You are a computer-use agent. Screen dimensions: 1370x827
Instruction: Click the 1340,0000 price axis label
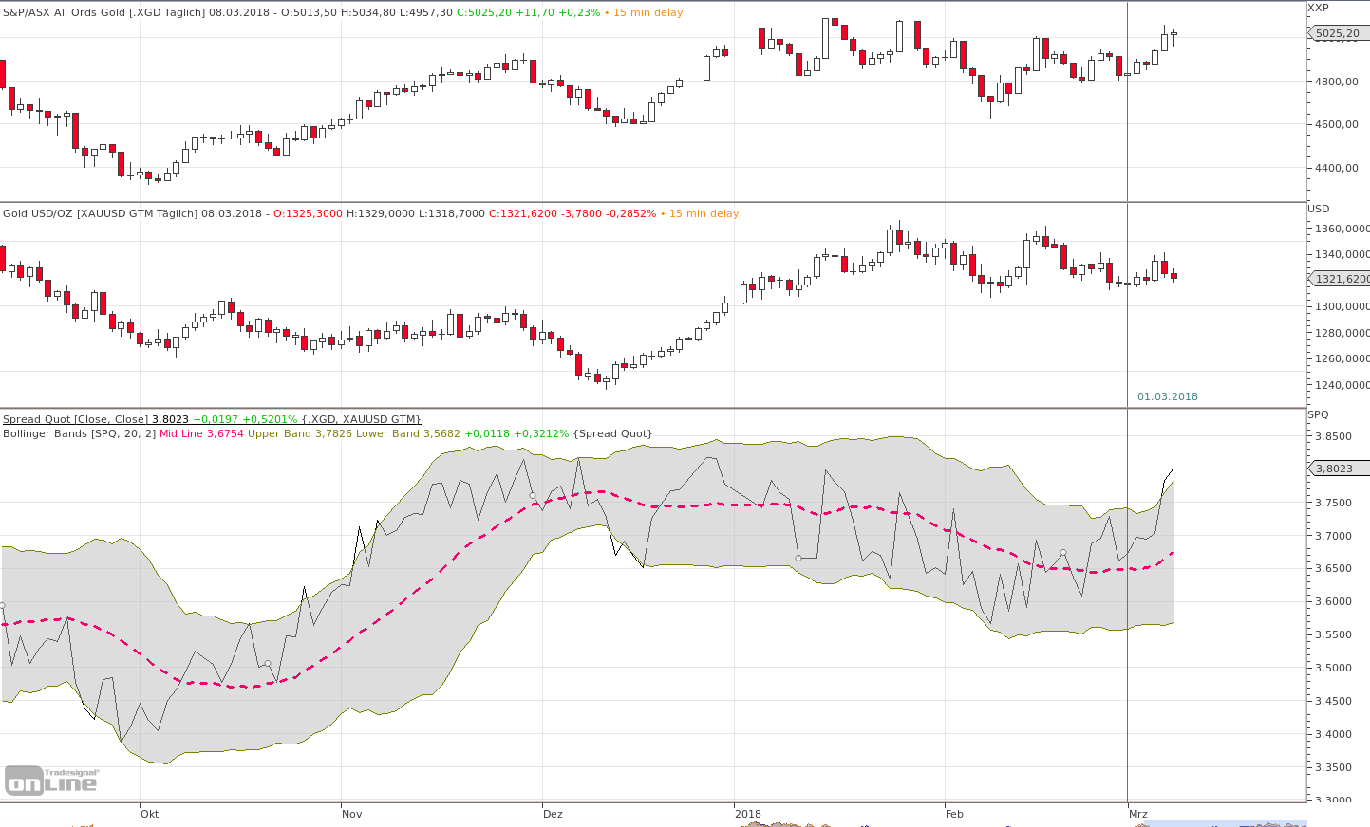pos(1342,254)
